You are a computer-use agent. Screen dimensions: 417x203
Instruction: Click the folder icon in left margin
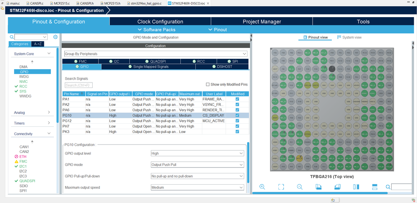tap(2, 8)
